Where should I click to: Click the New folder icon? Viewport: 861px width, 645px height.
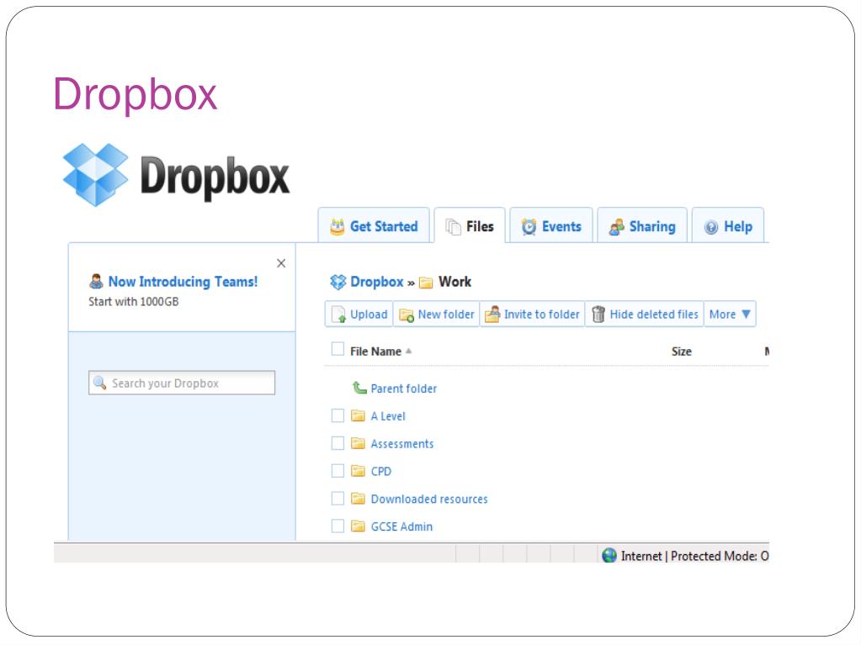407,315
